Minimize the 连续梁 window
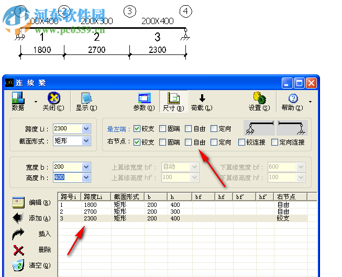 (287, 83)
